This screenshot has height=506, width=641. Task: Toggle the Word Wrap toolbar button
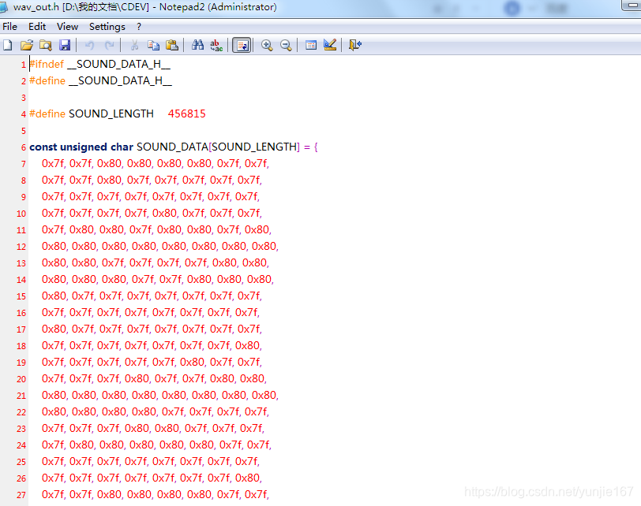pos(242,45)
